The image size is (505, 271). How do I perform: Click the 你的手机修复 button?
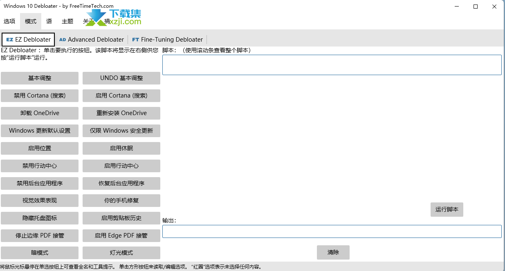point(121,200)
